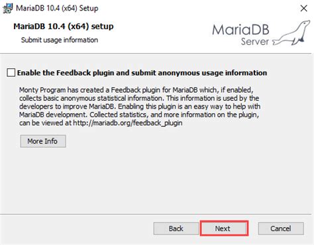Click the MariaDB seal logo
314x245 pixels.
(291, 33)
